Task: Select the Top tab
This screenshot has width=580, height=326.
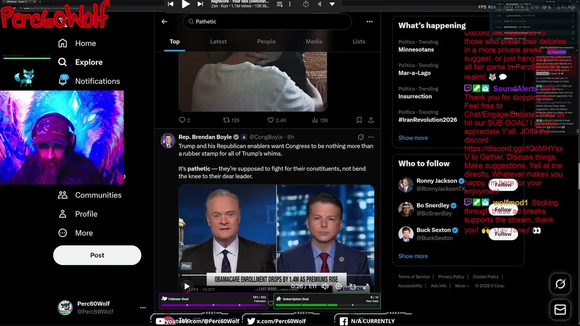Action: pyautogui.click(x=174, y=41)
